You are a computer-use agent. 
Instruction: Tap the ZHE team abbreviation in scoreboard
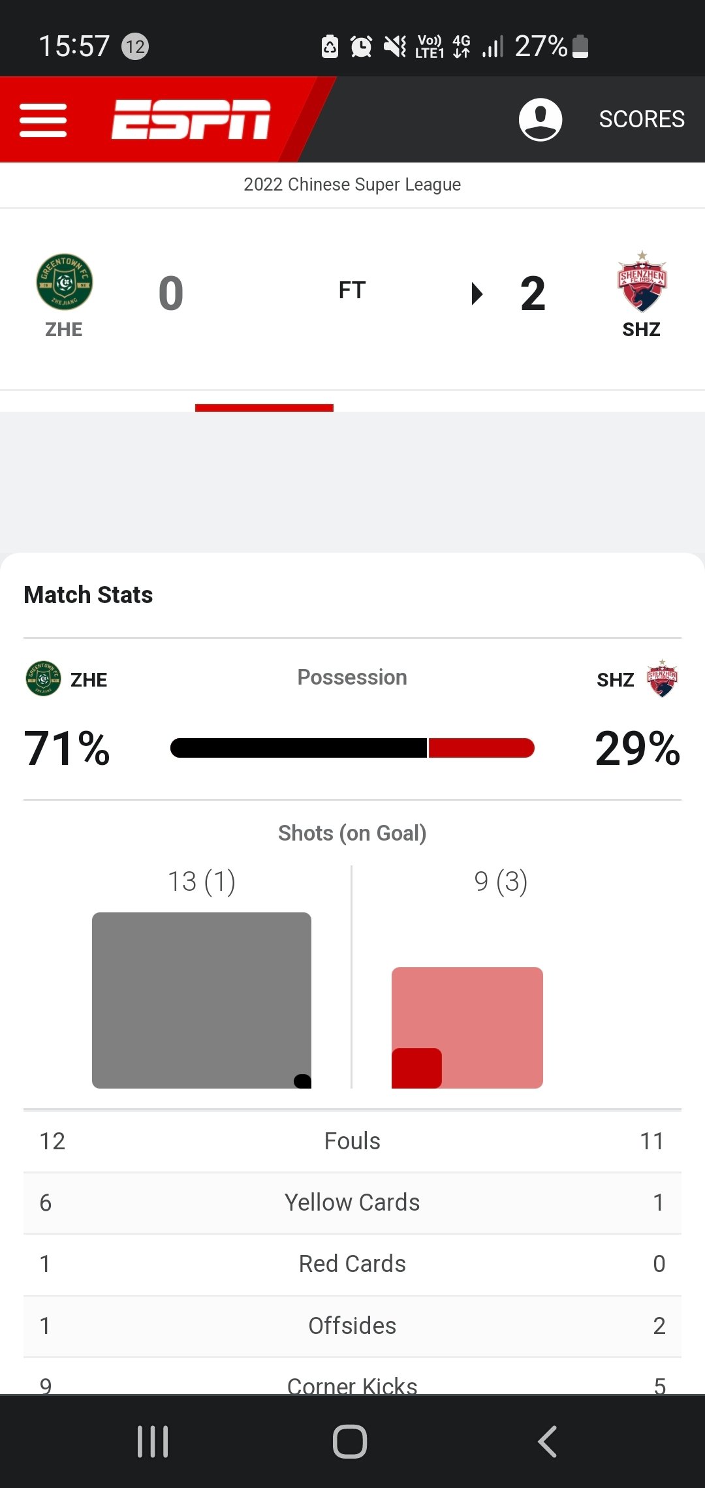pos(64,330)
